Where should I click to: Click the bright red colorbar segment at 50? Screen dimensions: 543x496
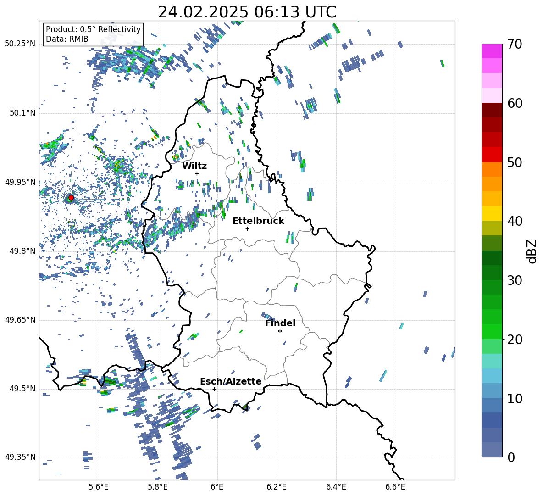[x=492, y=155]
